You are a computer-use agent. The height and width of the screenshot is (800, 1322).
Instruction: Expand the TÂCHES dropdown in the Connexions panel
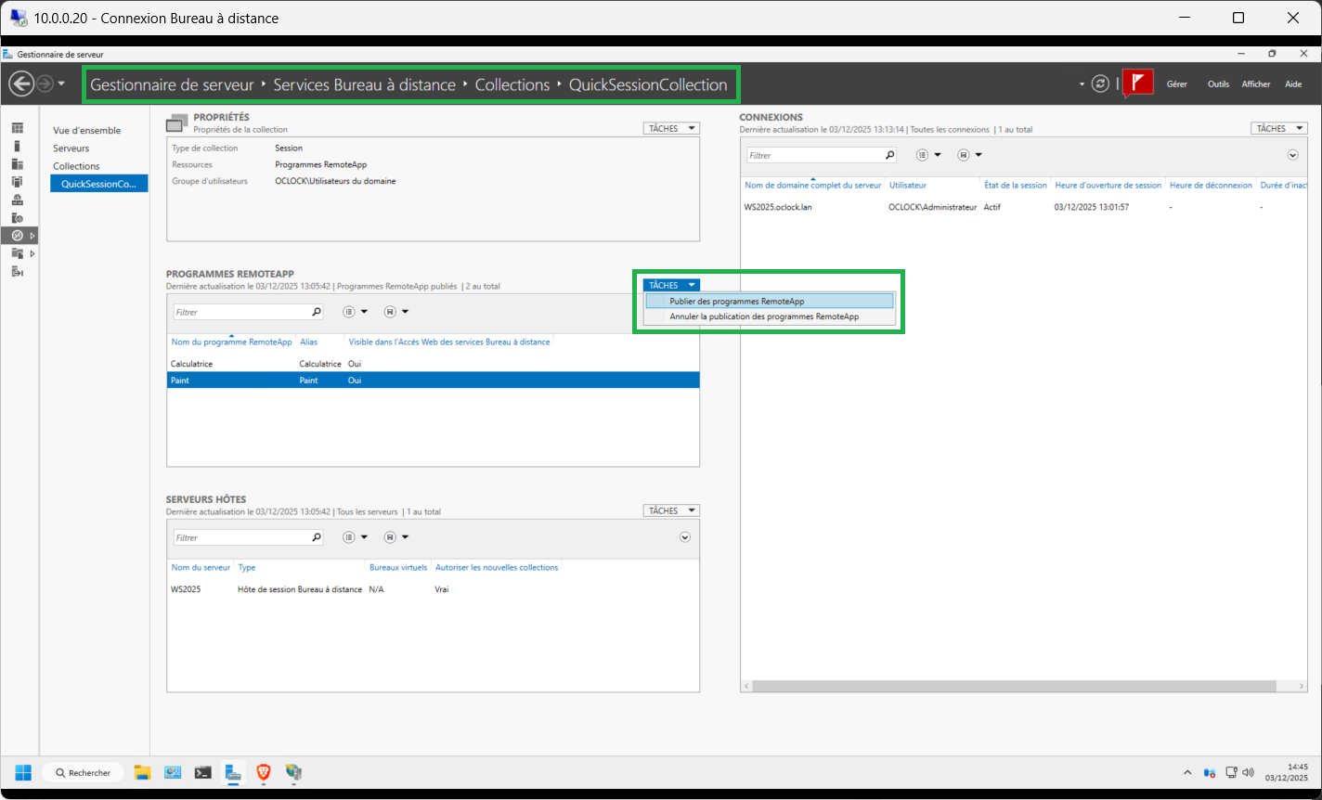(1278, 128)
